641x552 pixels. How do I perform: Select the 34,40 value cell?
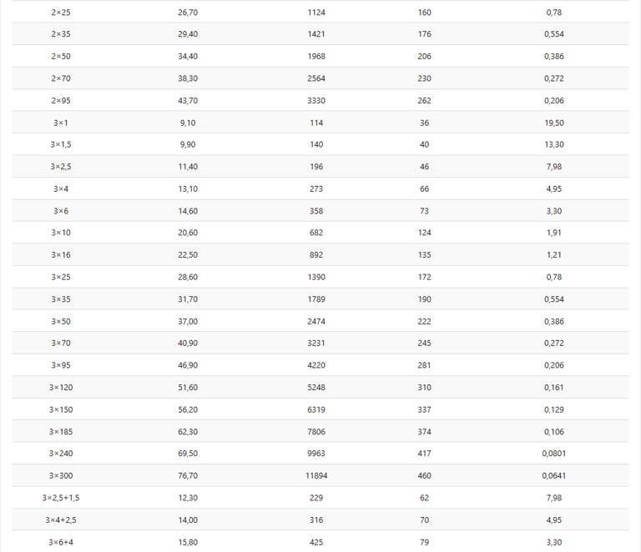pos(188,57)
